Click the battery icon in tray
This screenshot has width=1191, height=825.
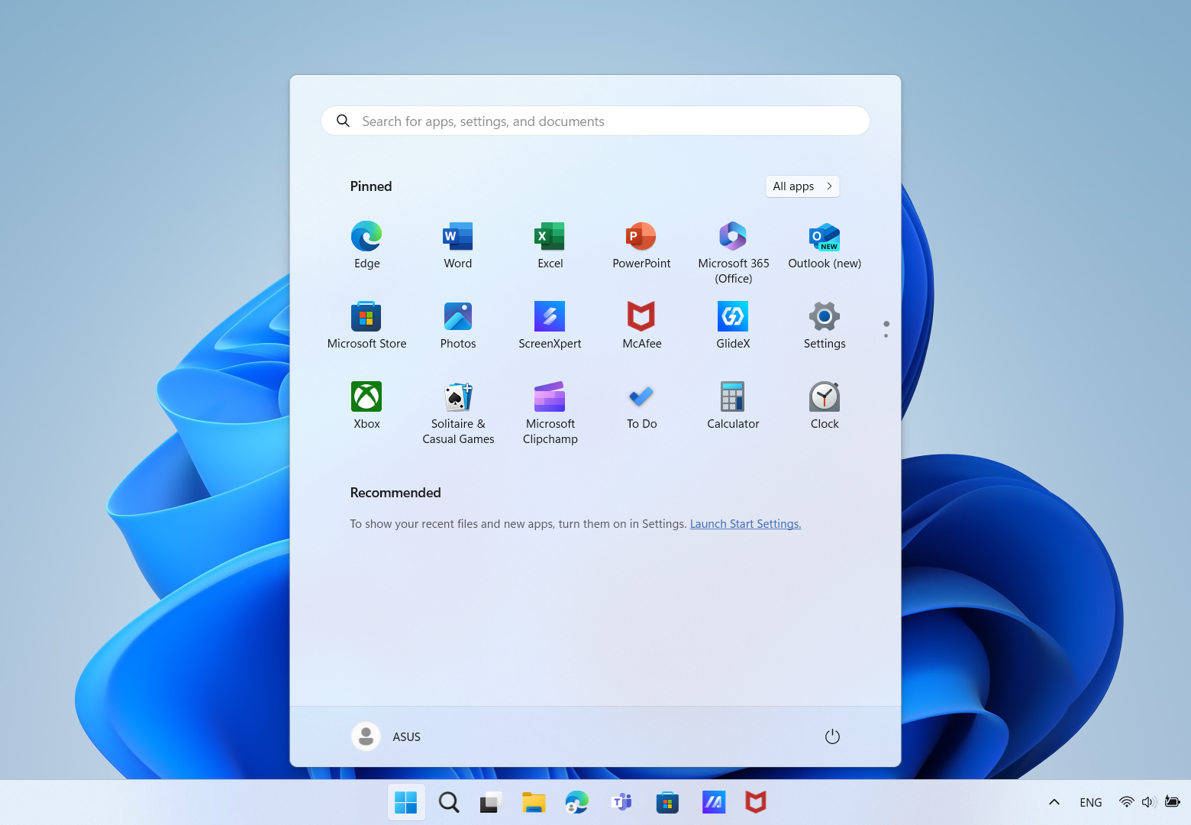(x=1173, y=802)
